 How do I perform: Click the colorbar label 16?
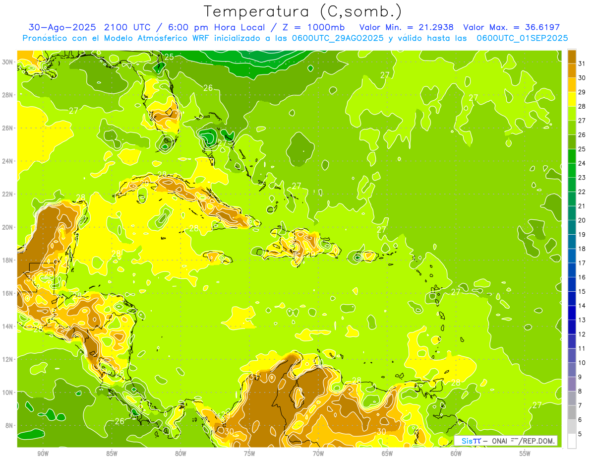(x=582, y=277)
